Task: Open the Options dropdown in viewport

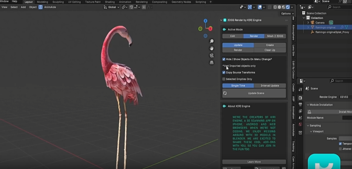Action: tap(286, 14)
